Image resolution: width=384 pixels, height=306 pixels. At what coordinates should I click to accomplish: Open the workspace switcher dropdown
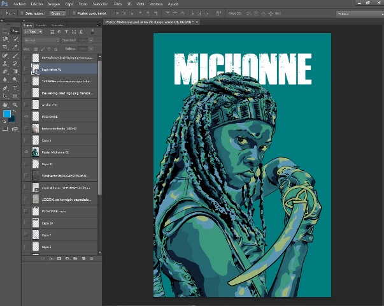tap(360, 14)
